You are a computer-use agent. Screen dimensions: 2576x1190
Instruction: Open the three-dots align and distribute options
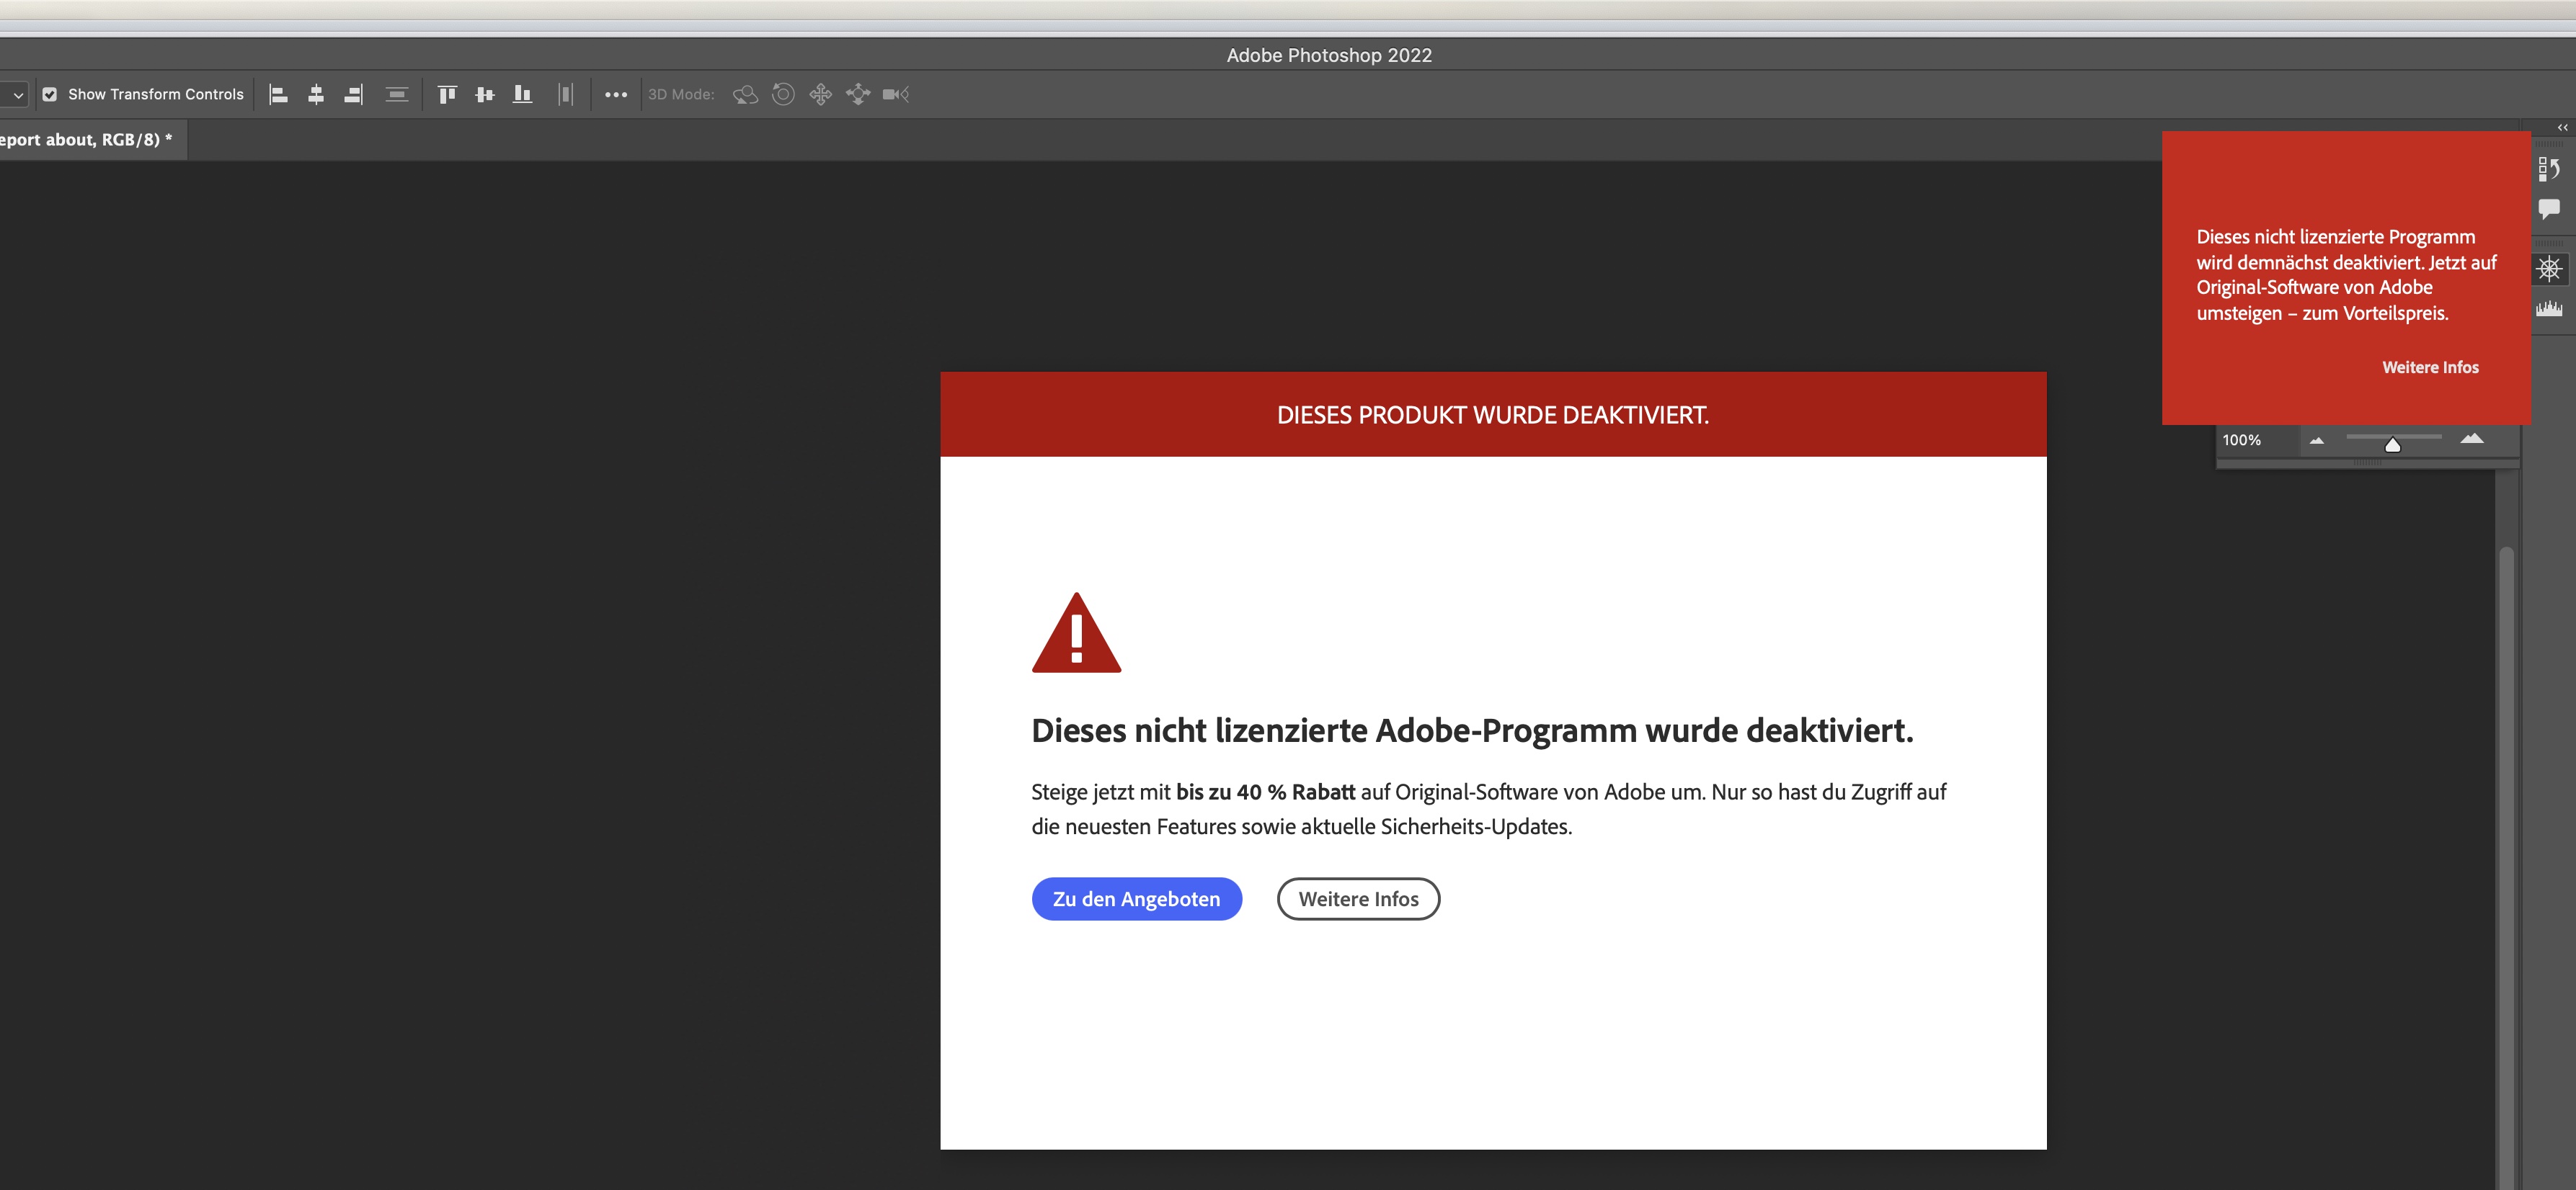pos(616,95)
